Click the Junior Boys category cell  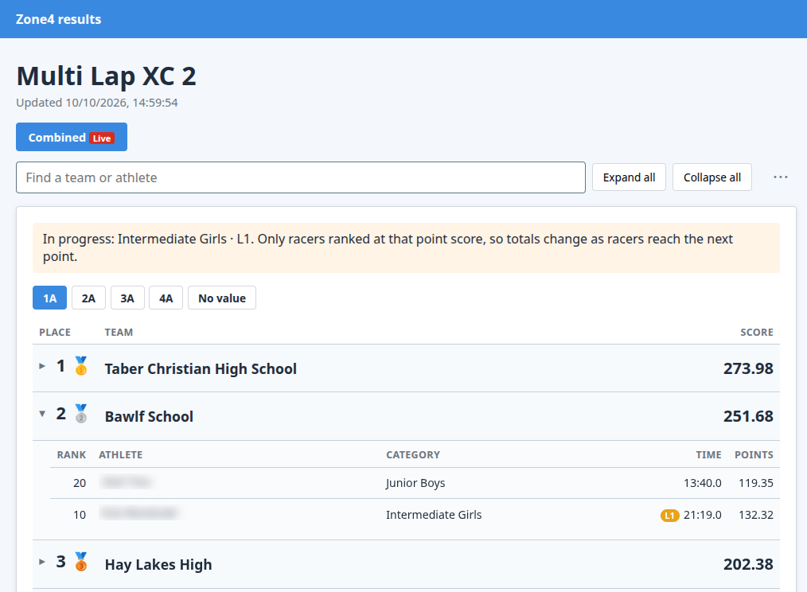tap(415, 483)
